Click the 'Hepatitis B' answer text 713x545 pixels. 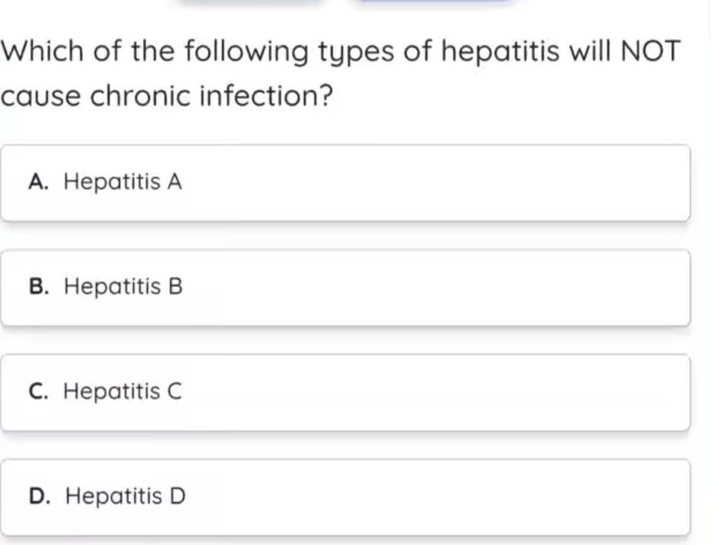[123, 287]
